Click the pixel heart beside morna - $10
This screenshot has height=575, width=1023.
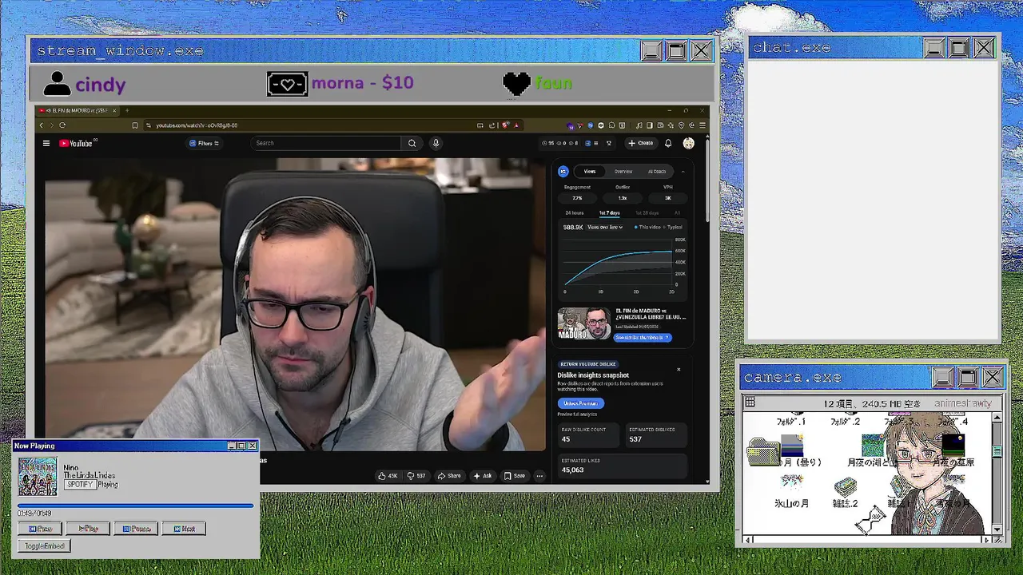[x=287, y=83]
